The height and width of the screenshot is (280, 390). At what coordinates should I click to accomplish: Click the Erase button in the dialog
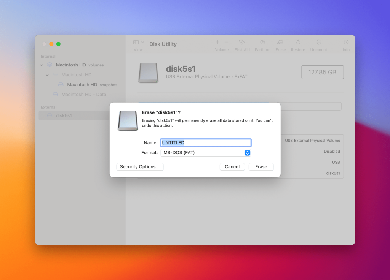[x=261, y=167]
